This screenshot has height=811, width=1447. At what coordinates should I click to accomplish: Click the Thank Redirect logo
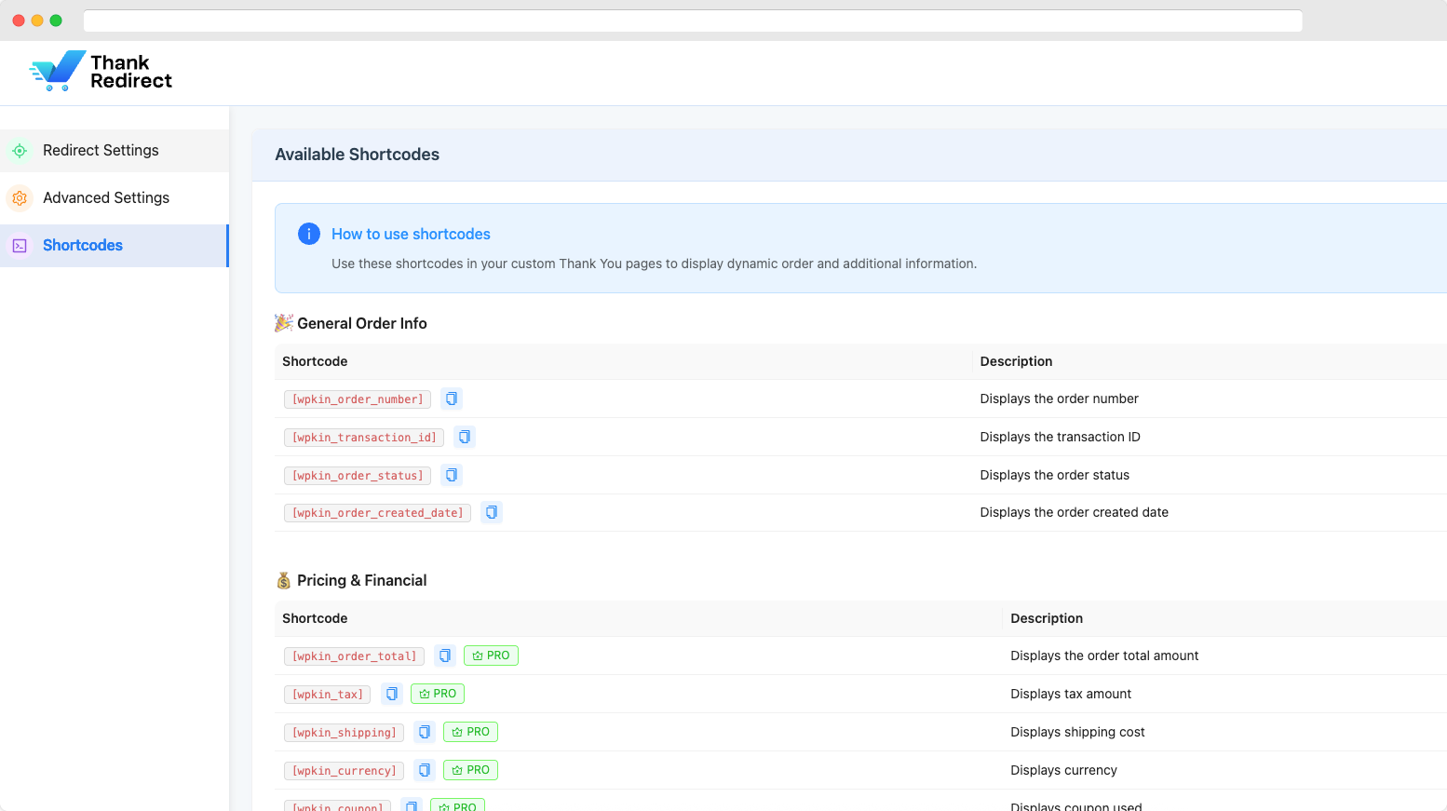pos(101,72)
